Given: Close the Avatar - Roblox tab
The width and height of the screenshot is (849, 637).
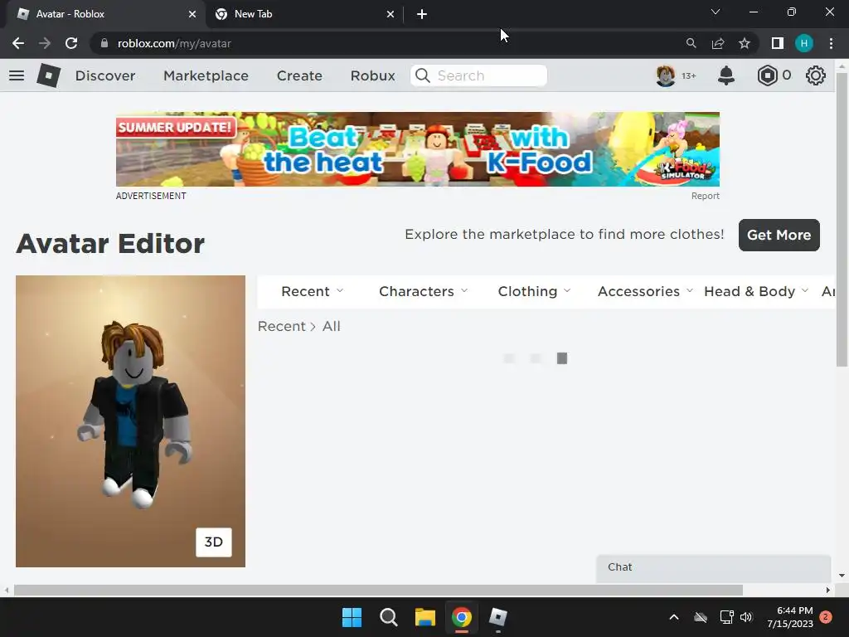Looking at the screenshot, I should coord(192,14).
